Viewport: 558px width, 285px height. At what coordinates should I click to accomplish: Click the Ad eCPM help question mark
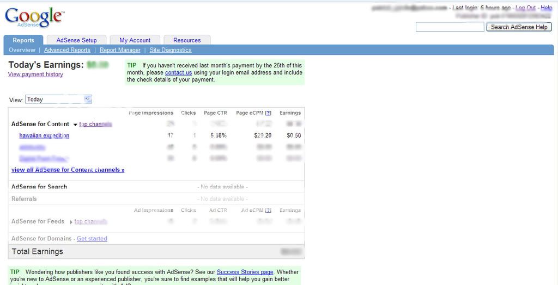click(268, 210)
